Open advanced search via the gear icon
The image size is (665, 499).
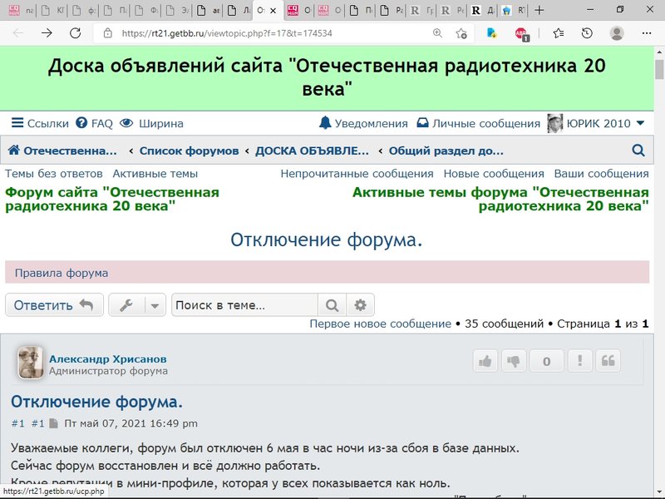coord(360,304)
